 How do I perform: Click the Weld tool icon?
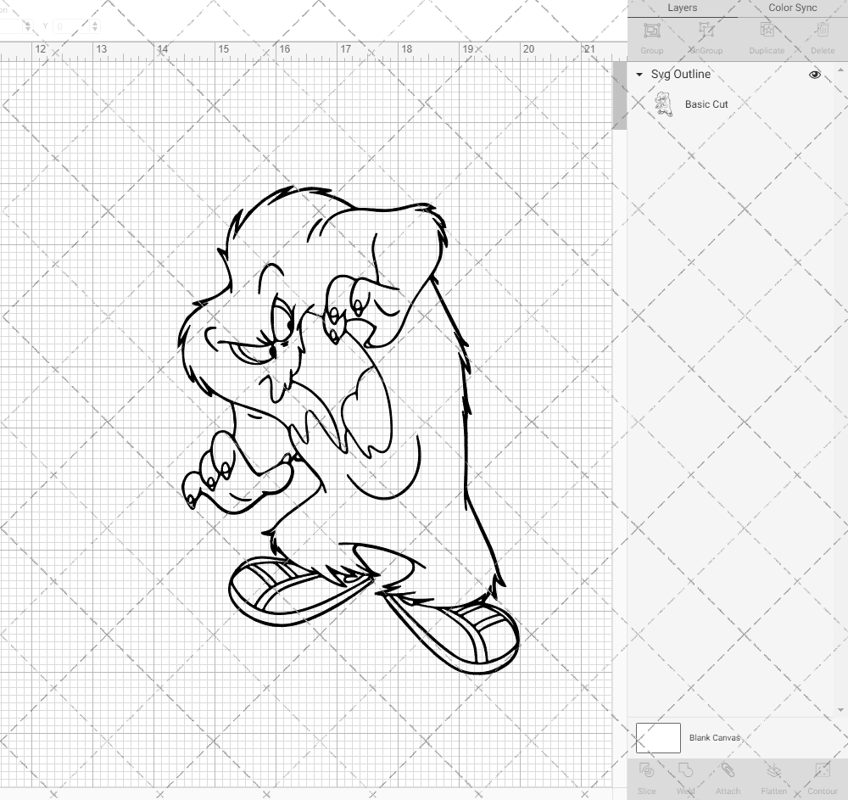click(685, 770)
